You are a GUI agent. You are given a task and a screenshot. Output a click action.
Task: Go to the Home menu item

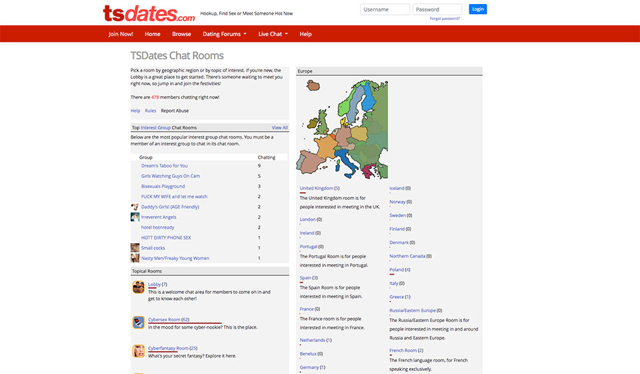point(153,34)
